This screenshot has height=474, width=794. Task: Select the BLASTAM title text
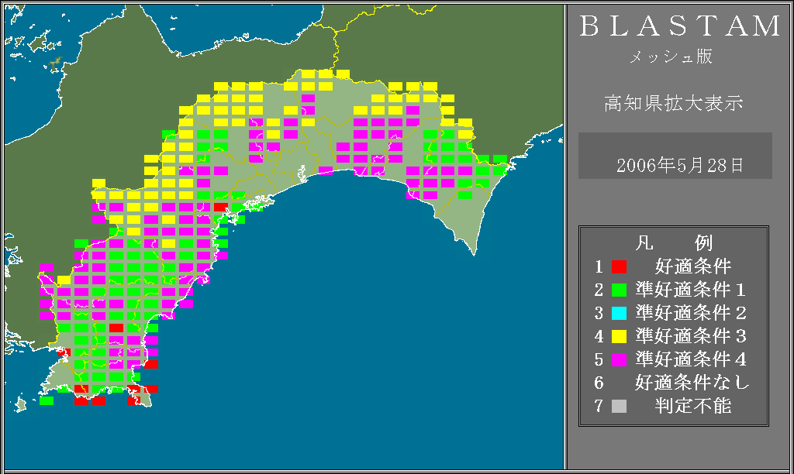(680, 26)
